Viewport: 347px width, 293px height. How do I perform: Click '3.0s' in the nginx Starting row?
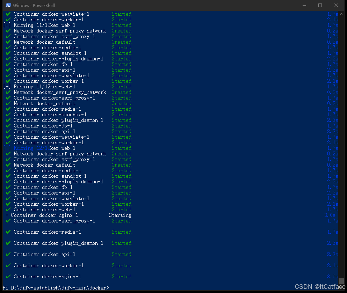(330, 215)
